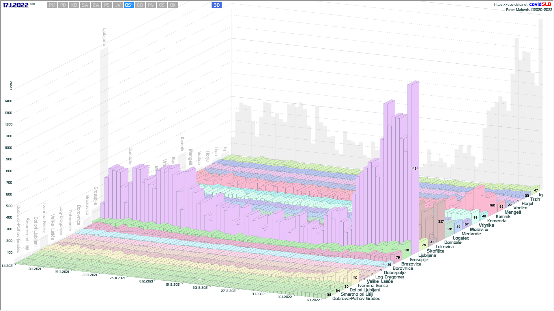Click the Kamnik municipality label
The image size is (554, 311).
(503, 217)
